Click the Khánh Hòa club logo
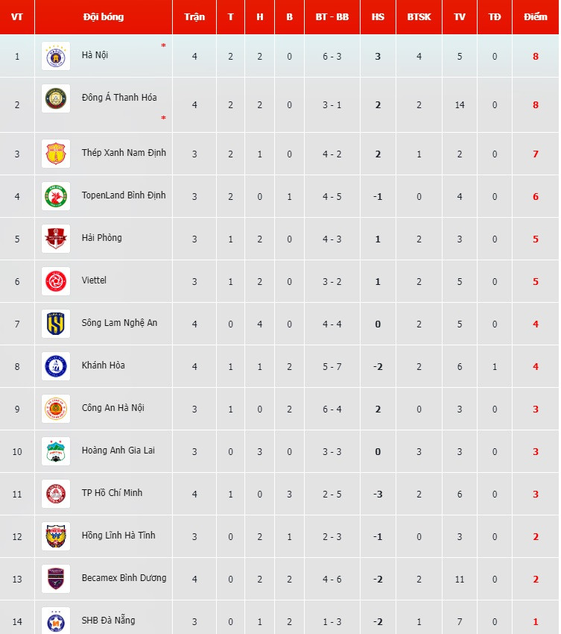The height and width of the screenshot is (634, 561). [56, 366]
